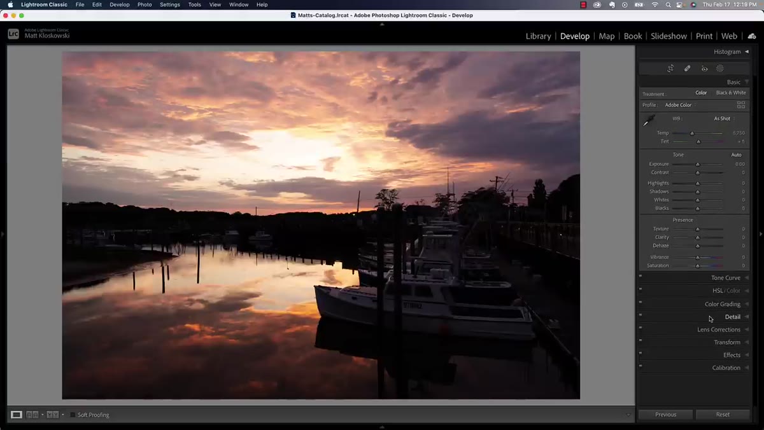Select the Healing spot removal tool
764x430 pixels.
[688, 69]
